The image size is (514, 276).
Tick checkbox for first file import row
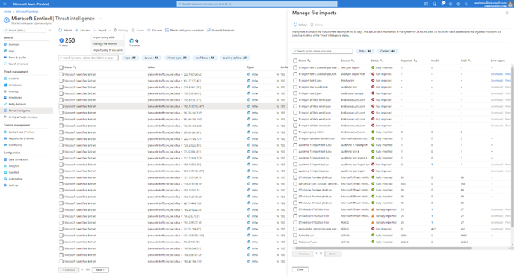(x=295, y=67)
